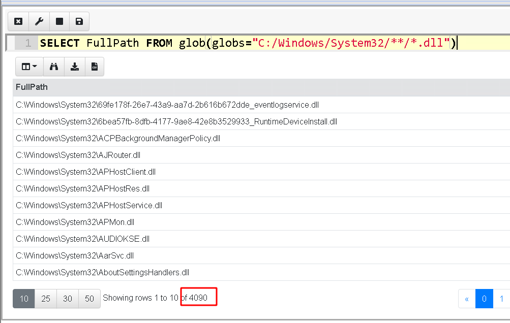Set page size to 25 rows
510x323 pixels.
46,299
